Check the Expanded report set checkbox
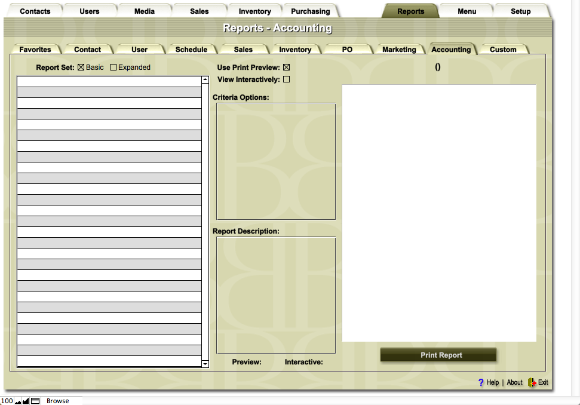This screenshot has height=405, width=580. click(x=113, y=67)
